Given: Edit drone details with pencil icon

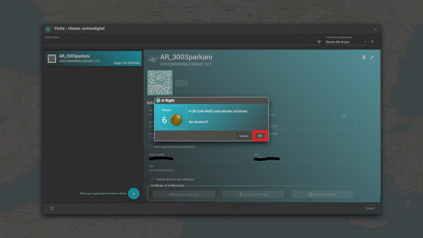Looking at the screenshot, I should (372, 57).
